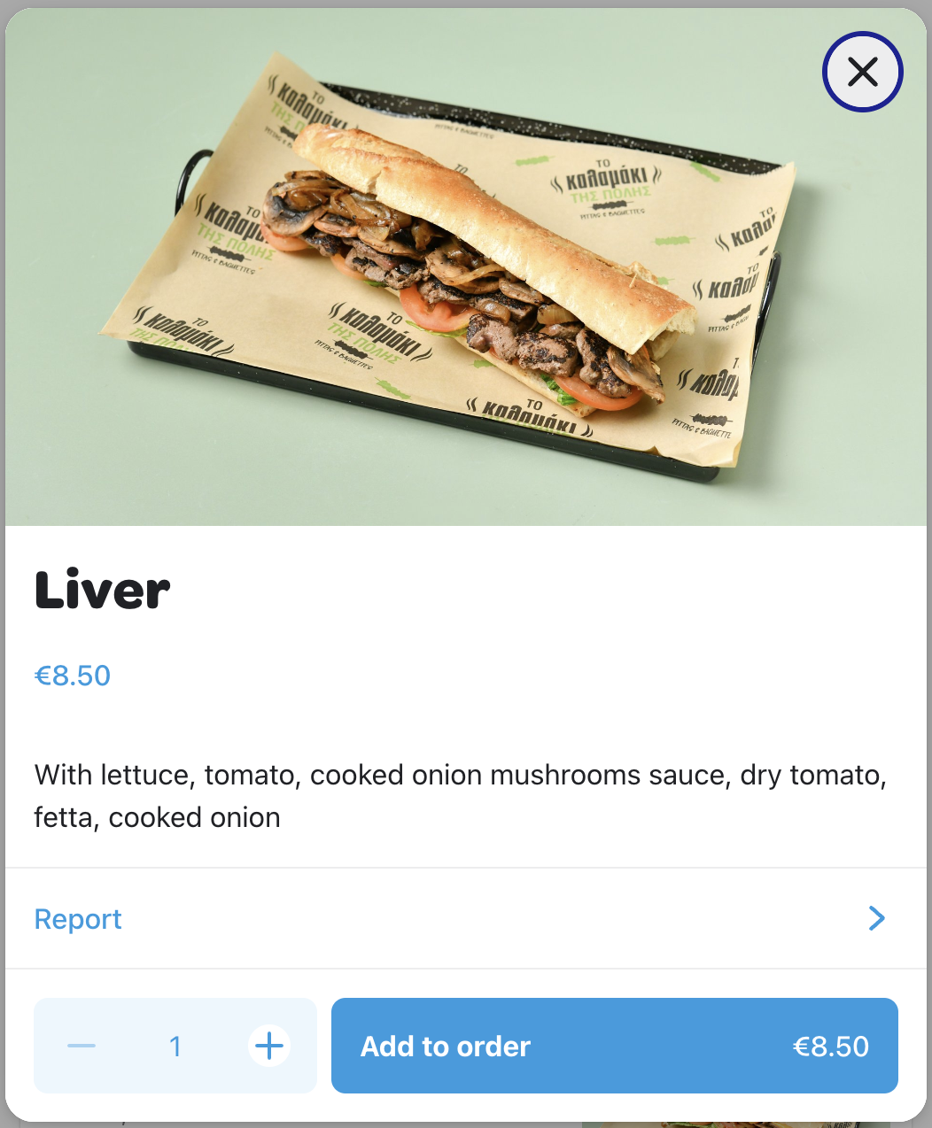Click the Report link text
The image size is (932, 1128).
78,919
